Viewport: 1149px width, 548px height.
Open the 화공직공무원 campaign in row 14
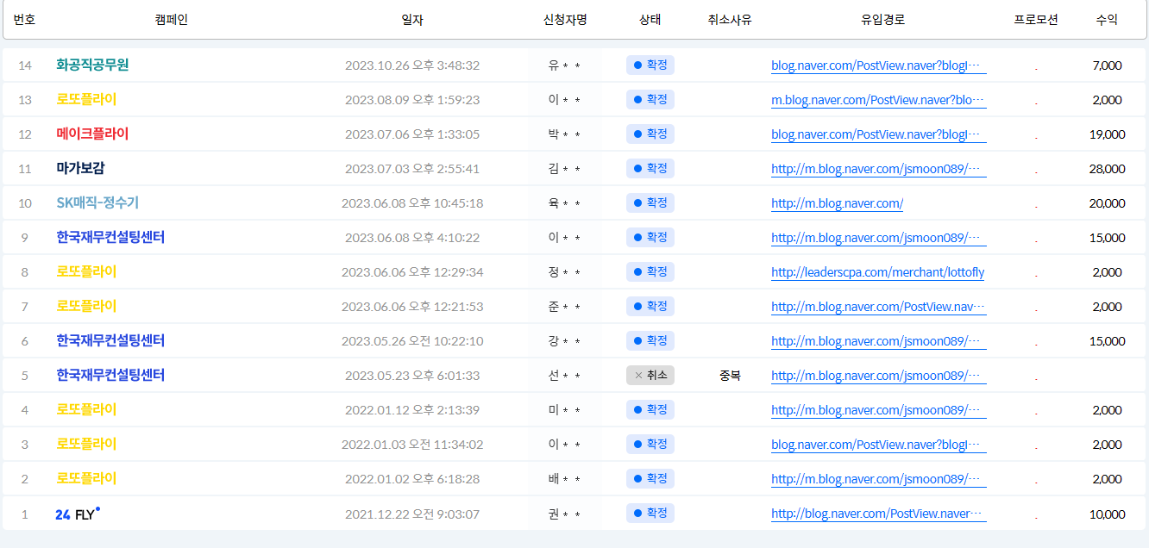[x=92, y=65]
